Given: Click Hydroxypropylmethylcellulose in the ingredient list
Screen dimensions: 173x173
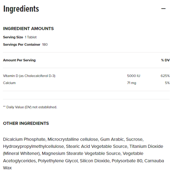Looking at the screenshot, I should coord(33,147).
